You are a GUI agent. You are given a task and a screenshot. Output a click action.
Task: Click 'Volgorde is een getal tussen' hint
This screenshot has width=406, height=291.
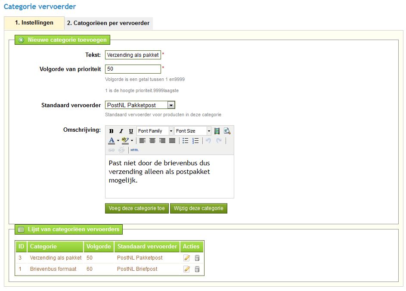pos(145,80)
